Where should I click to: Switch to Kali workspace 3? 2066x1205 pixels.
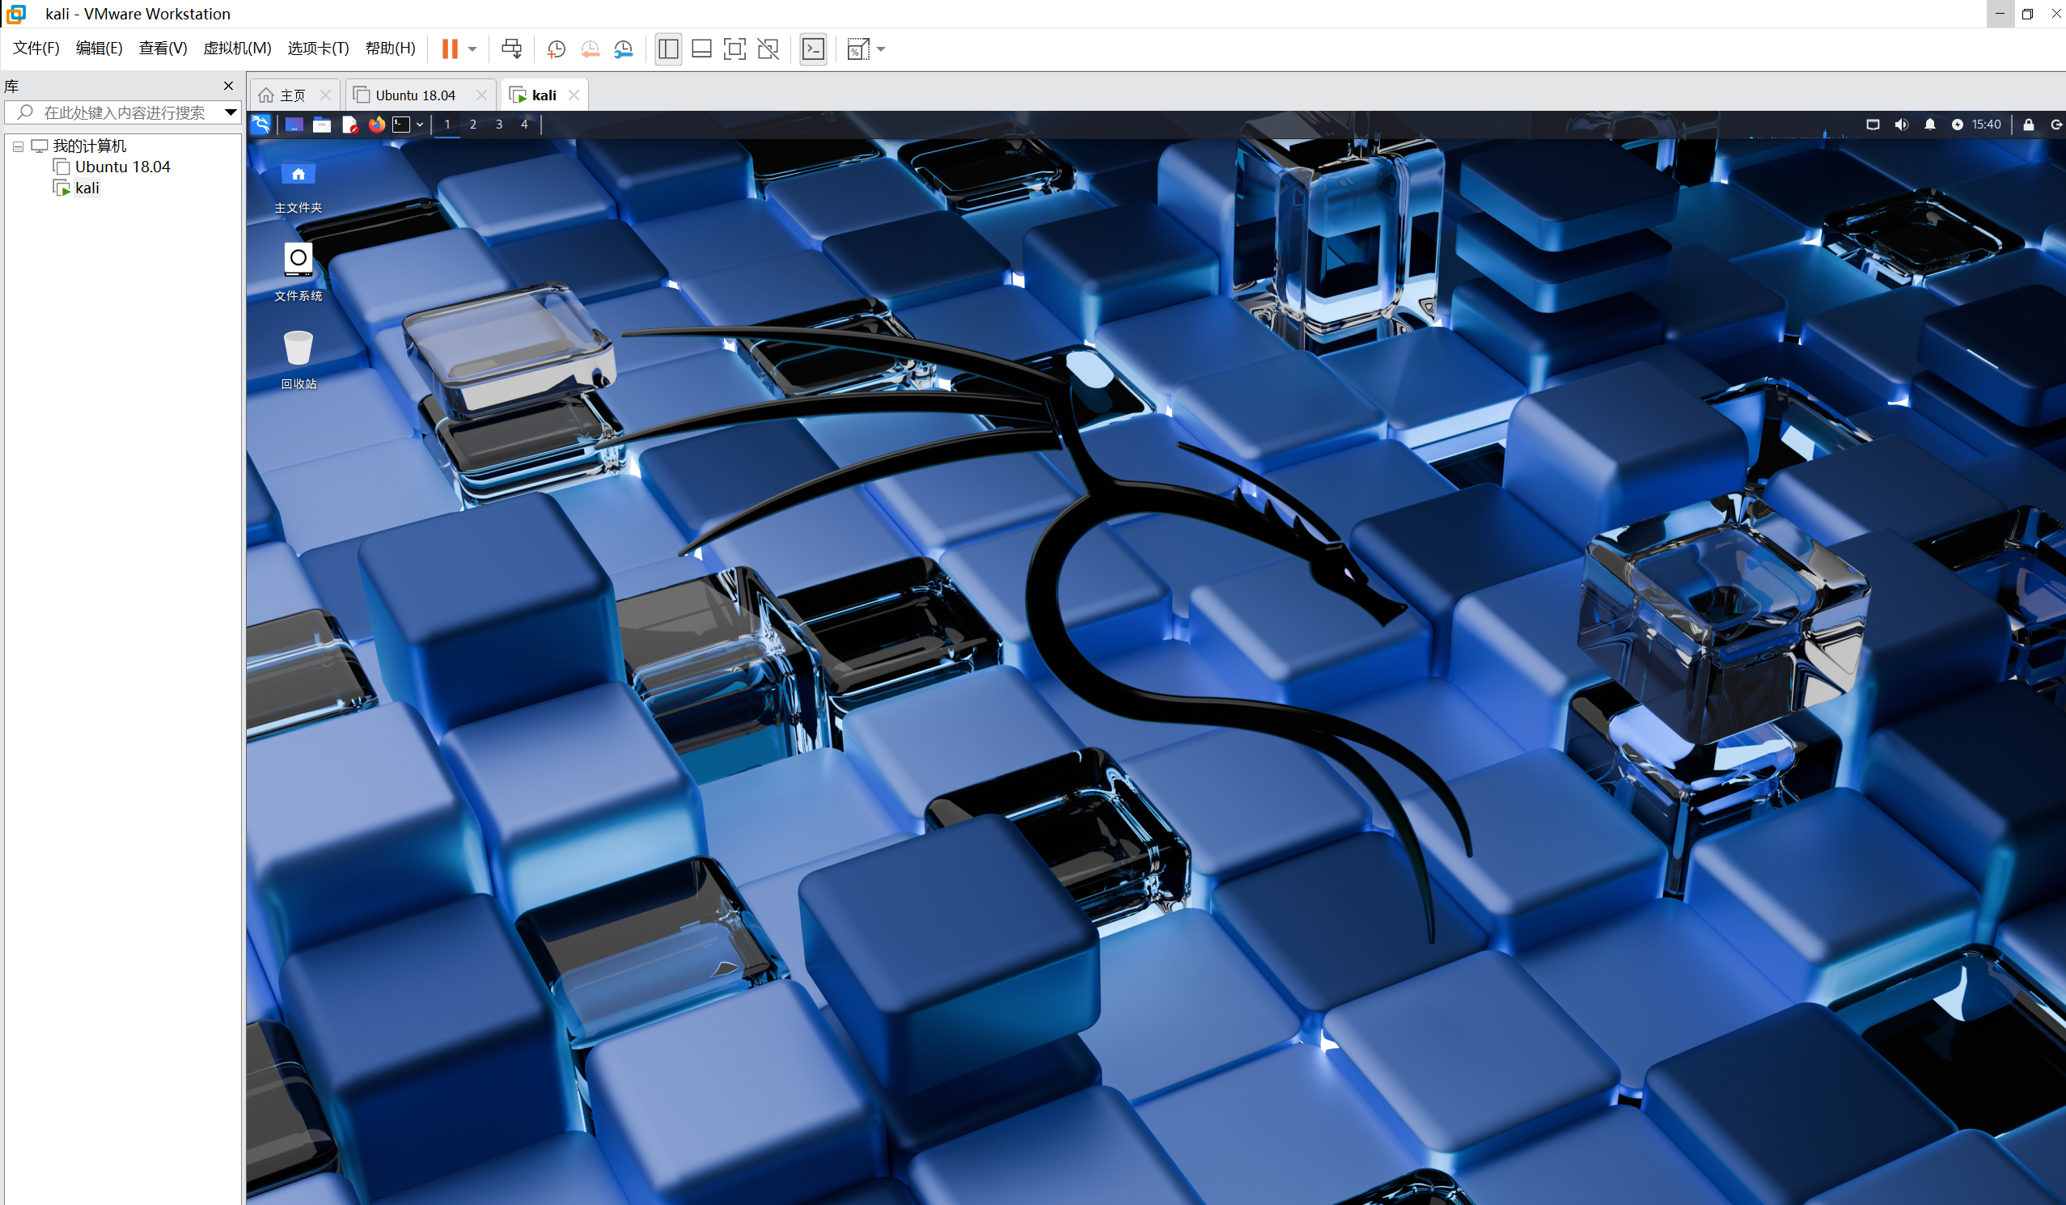(x=498, y=125)
